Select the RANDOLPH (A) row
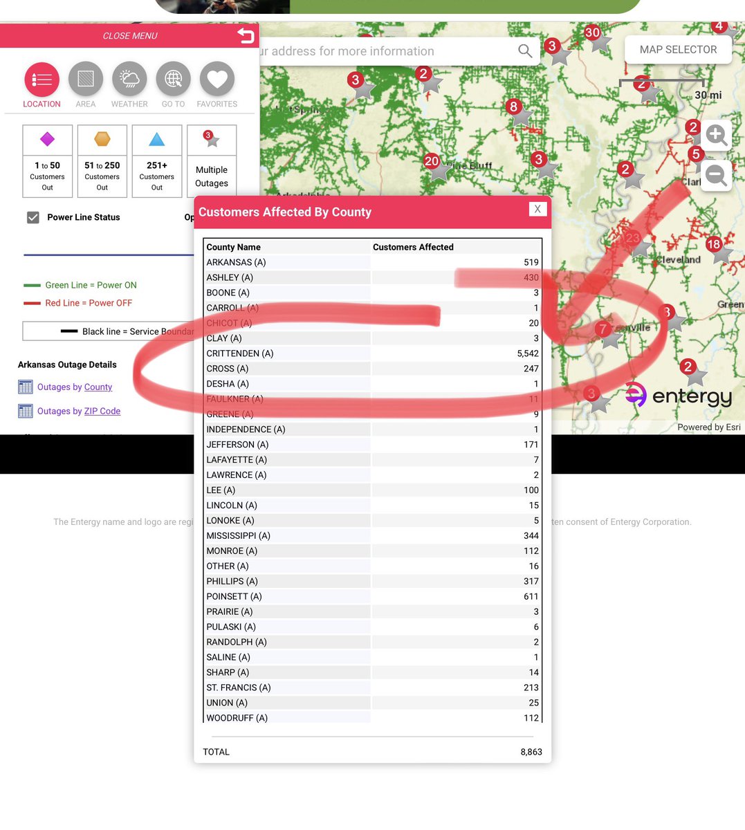745x830 pixels. coord(373,642)
